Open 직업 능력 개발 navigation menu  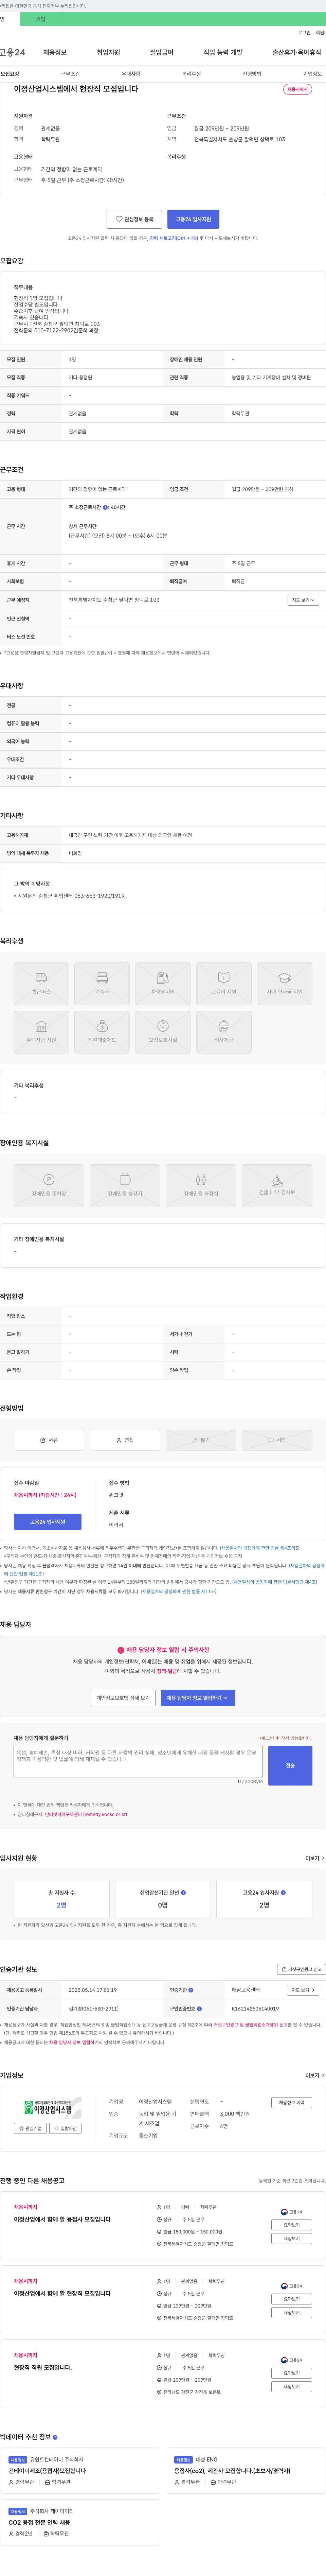(x=223, y=52)
